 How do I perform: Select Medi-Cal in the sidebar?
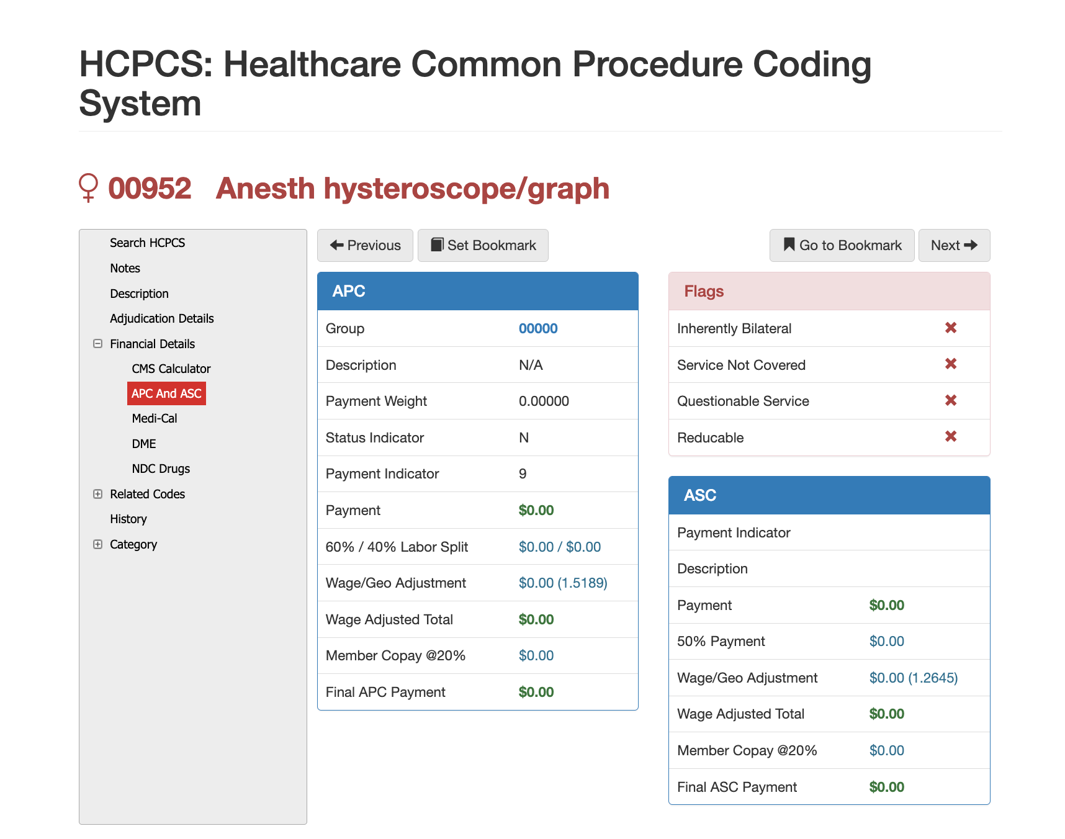[x=154, y=419]
